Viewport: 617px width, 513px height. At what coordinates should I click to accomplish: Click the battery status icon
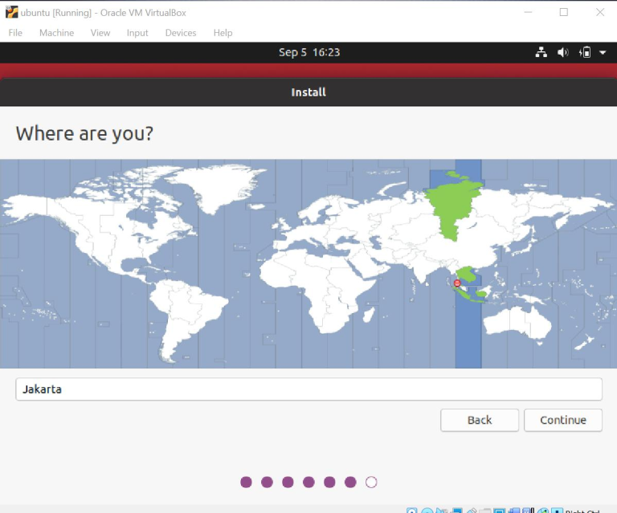coord(586,52)
